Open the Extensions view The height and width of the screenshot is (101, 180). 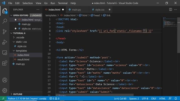[4, 63]
